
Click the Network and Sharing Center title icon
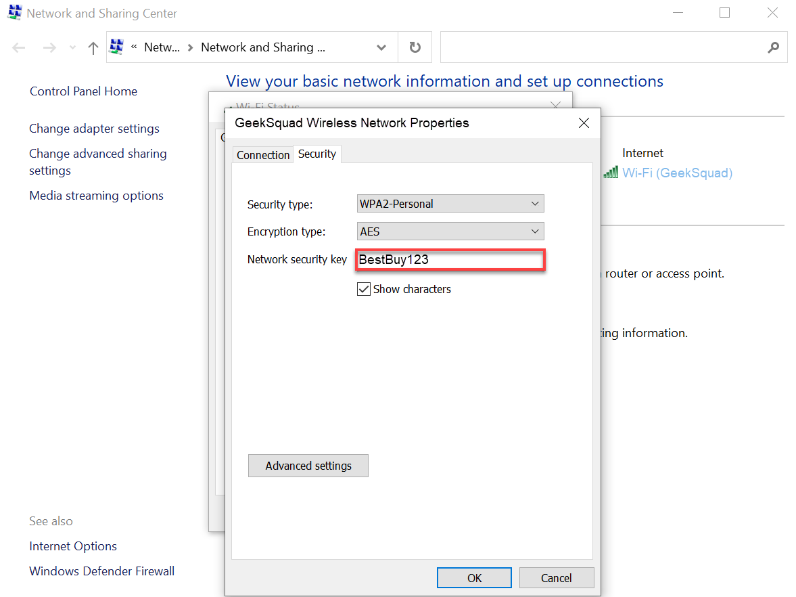pyautogui.click(x=14, y=13)
